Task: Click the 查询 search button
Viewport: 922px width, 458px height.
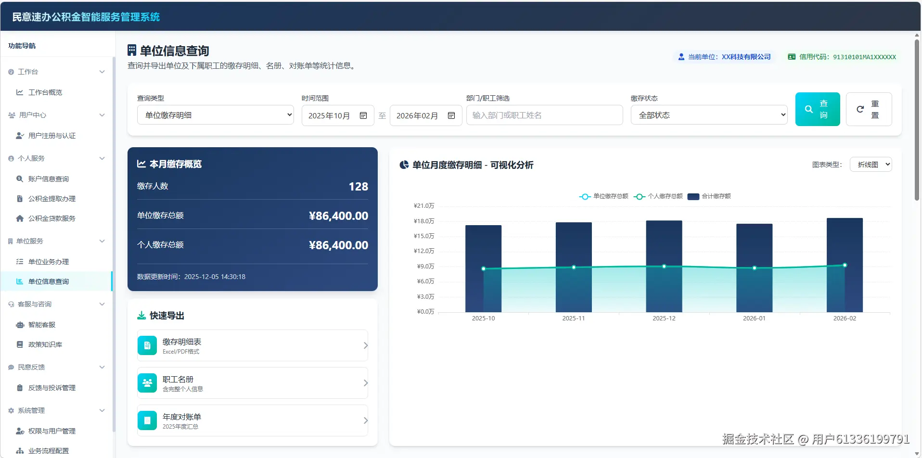Action: click(817, 109)
